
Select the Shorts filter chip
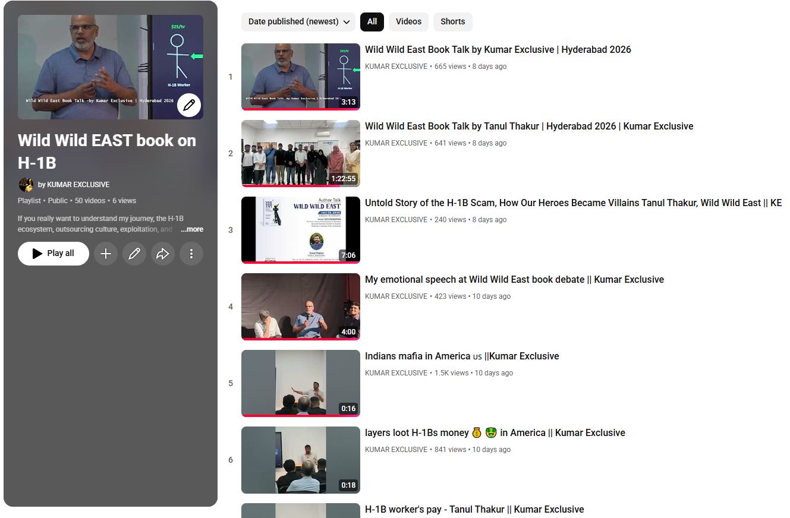pos(453,21)
